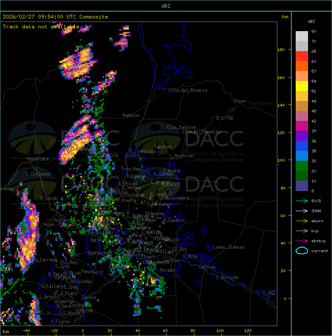The width and height of the screenshot is (332, 336).
Task: Click the 'Divisadero' map label
Action: coord(177,198)
